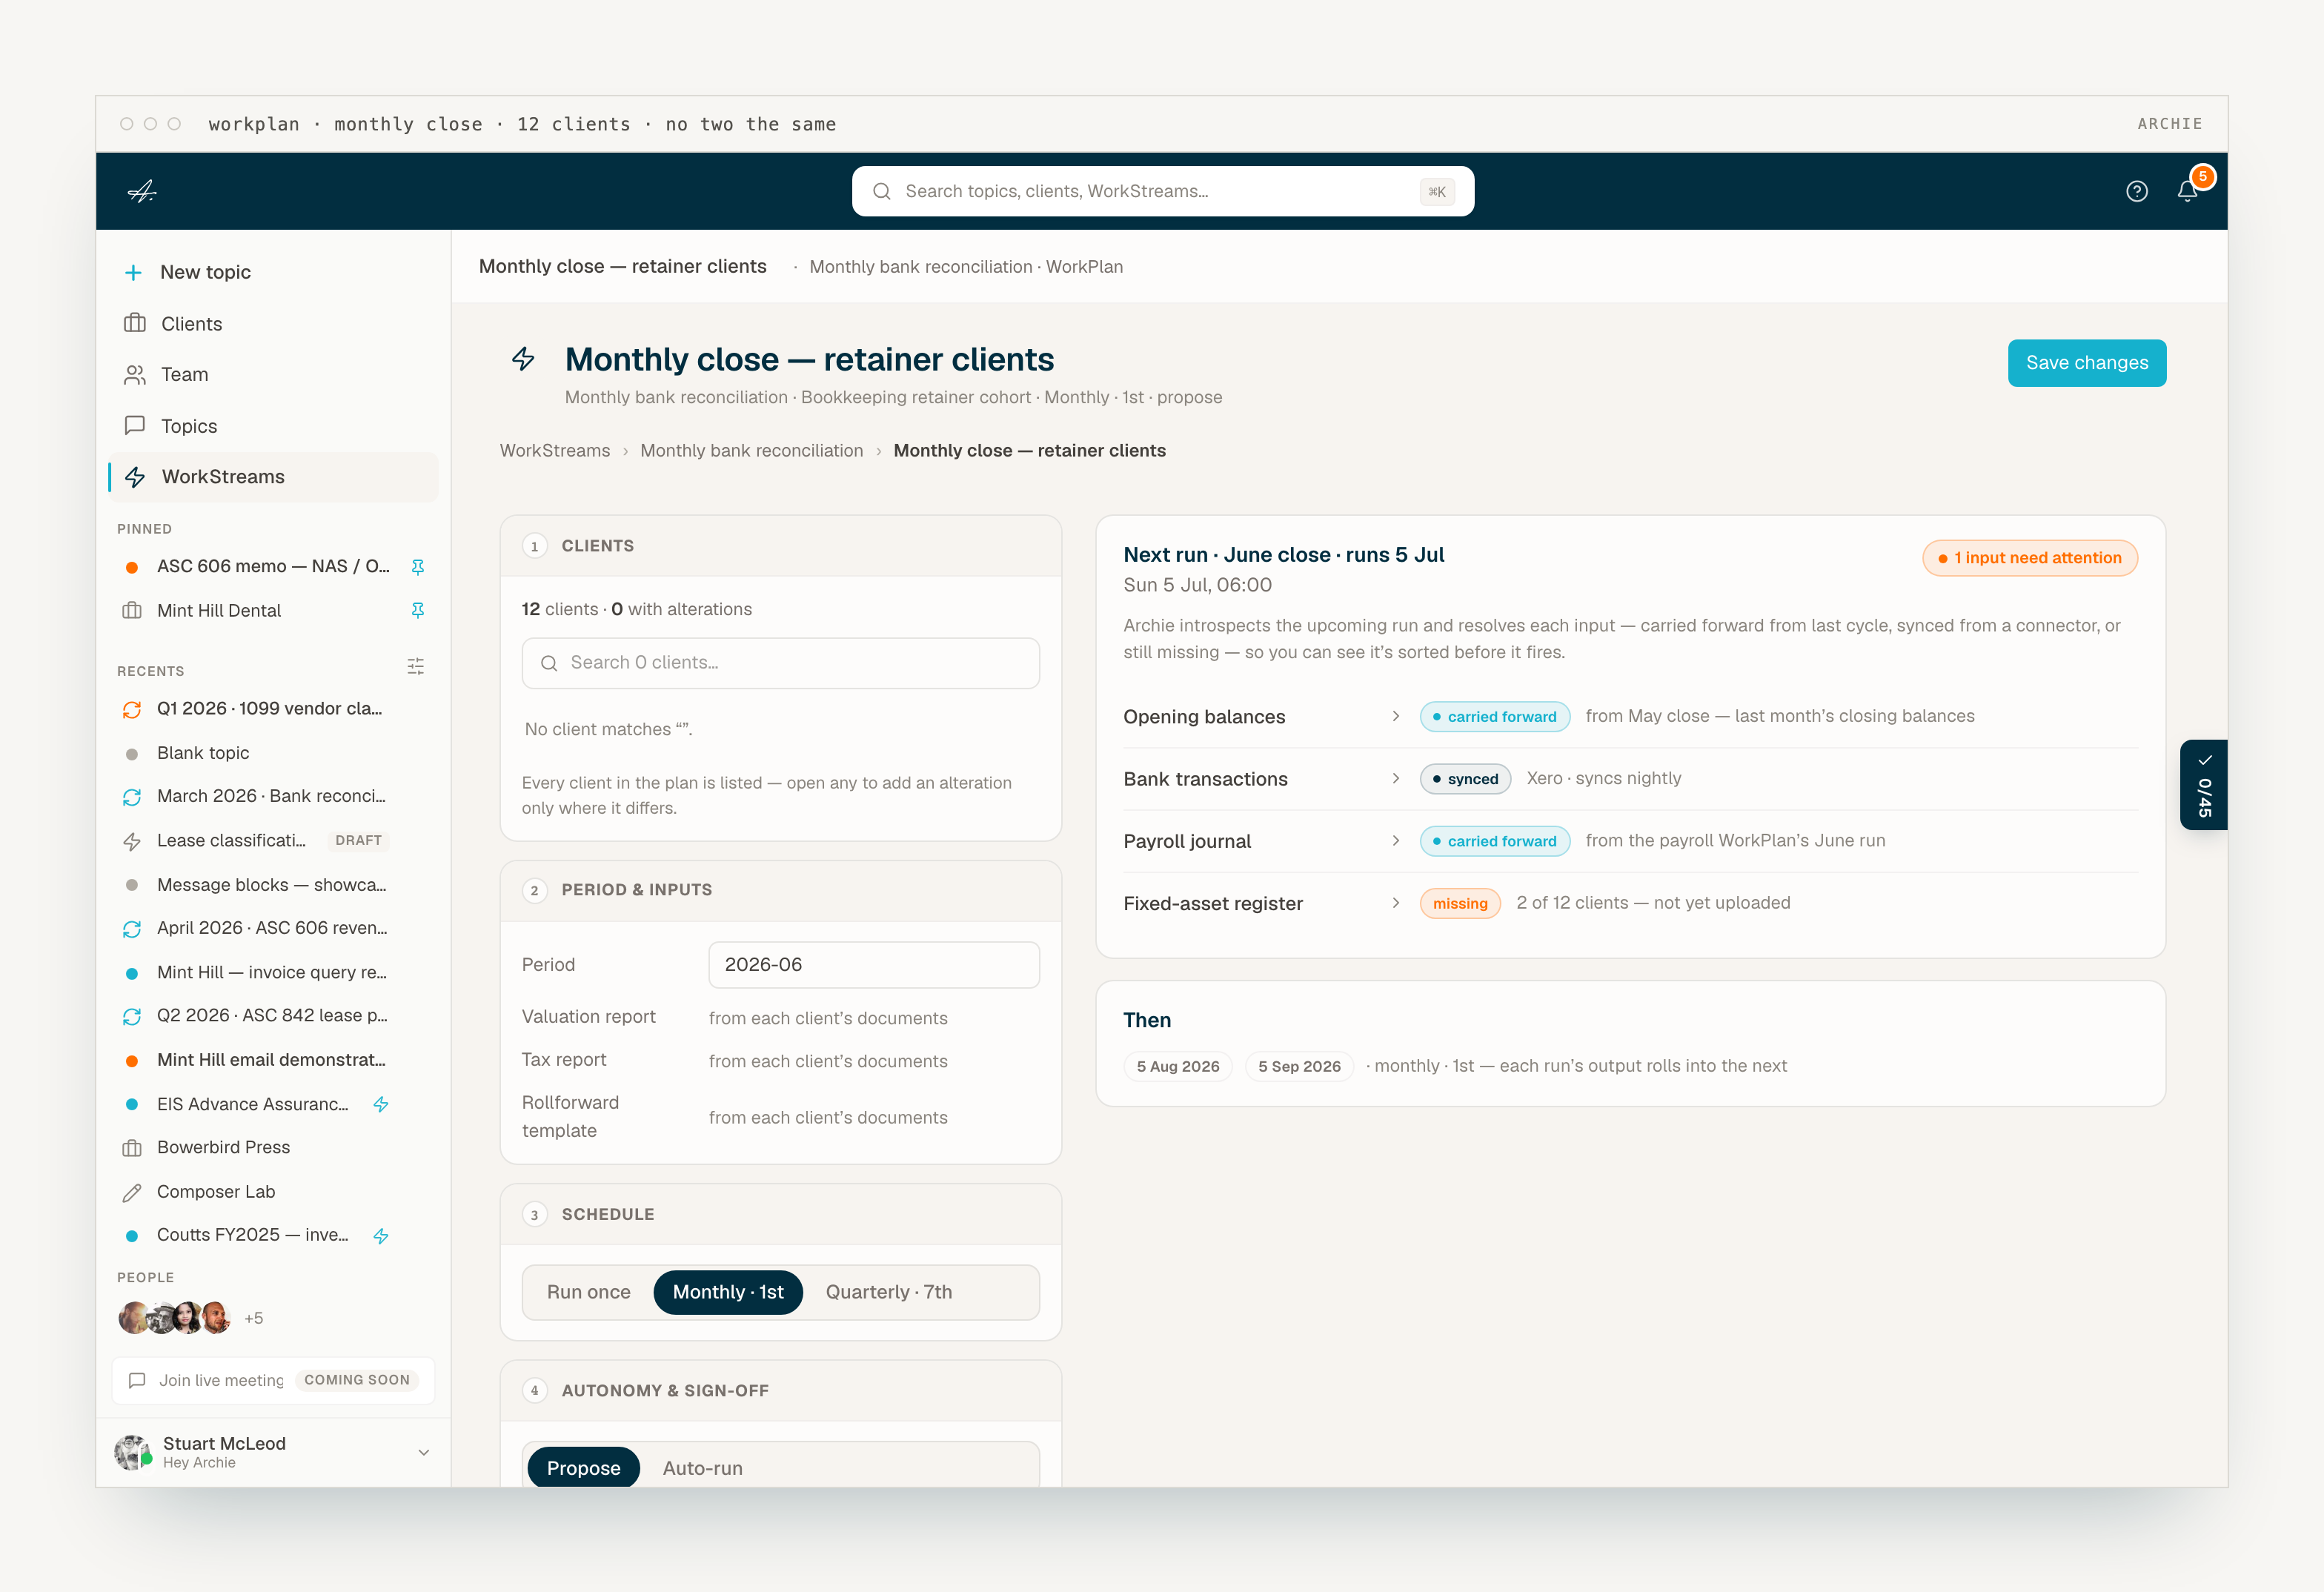Collapse the SCHEDULE section header
Screen dimensions: 2324x1592
780,1214
